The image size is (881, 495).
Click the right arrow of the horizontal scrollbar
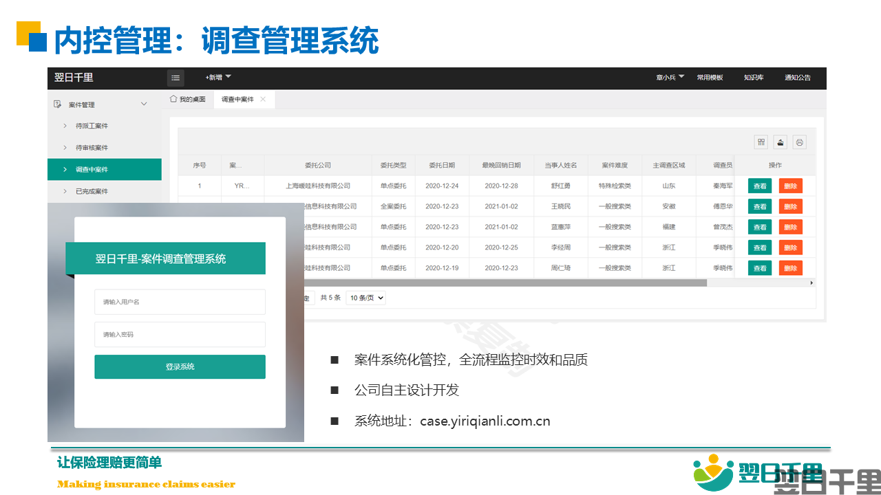tap(811, 283)
